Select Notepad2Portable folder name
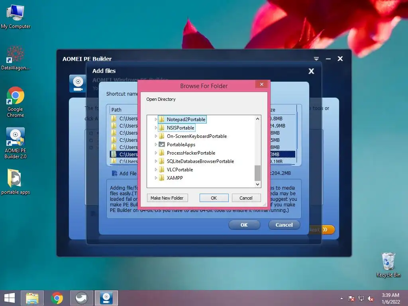Screen dimensions: 408x306 186,120
